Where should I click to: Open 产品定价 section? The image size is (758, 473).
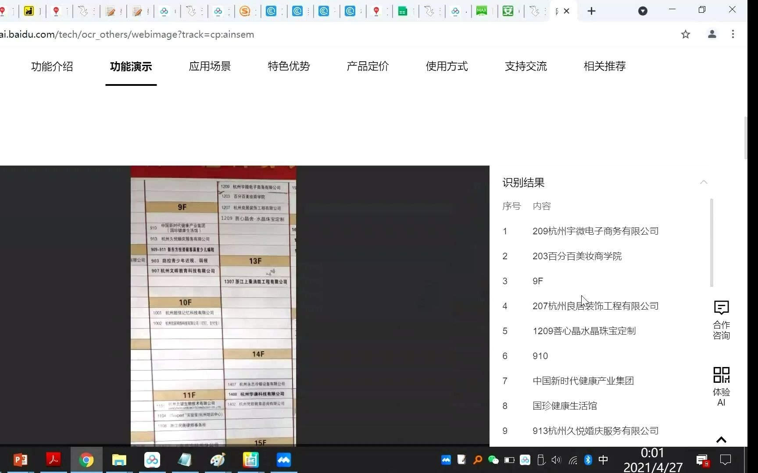point(368,67)
